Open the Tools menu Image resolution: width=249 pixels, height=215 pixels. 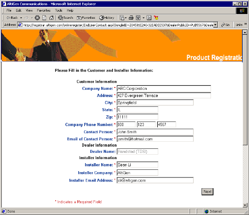(x=59, y=10)
